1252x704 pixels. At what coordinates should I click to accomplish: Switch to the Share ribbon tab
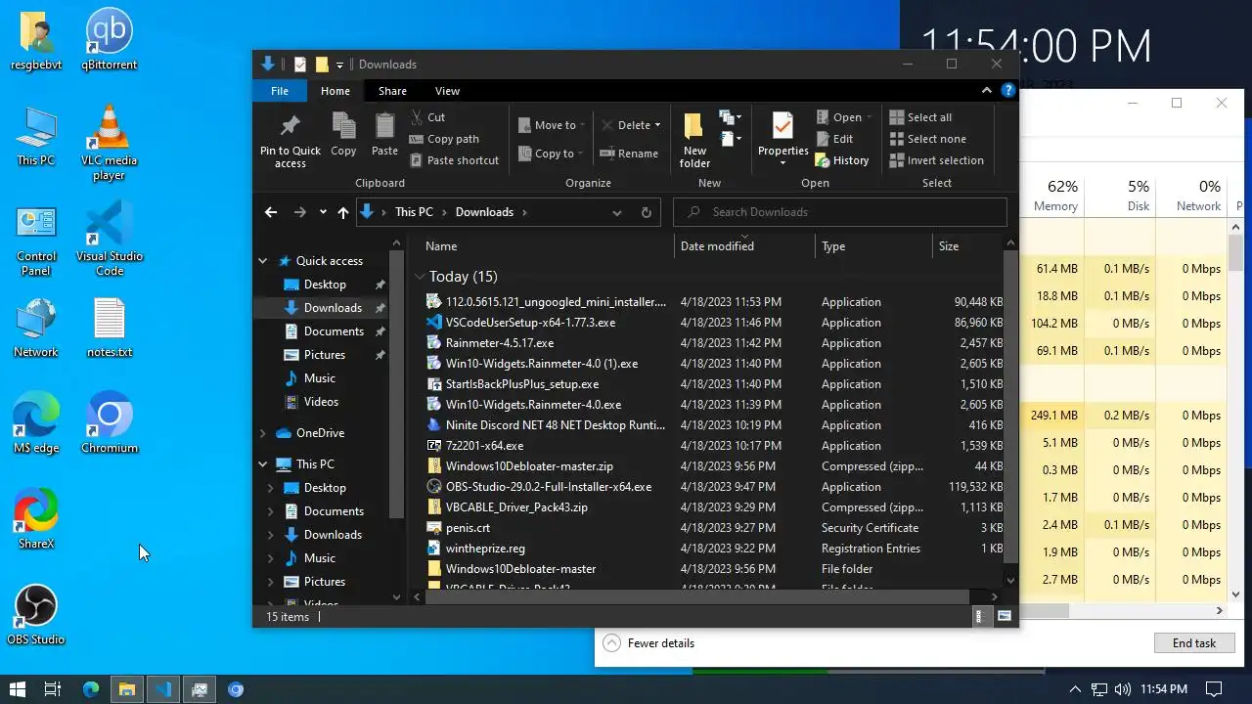[x=392, y=91]
